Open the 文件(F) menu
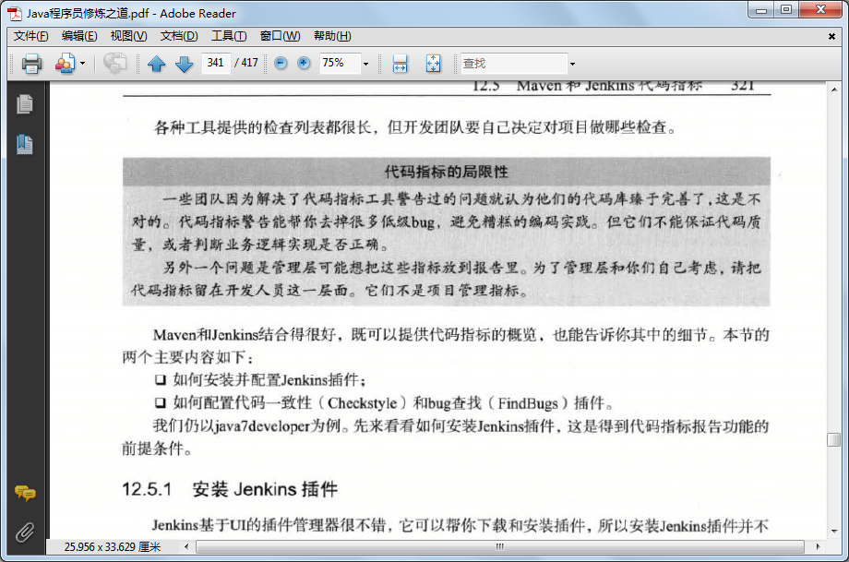Screen dimensions: 849x562 [30, 36]
